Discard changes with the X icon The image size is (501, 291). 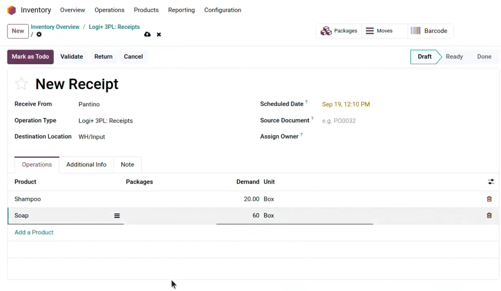coord(159,35)
